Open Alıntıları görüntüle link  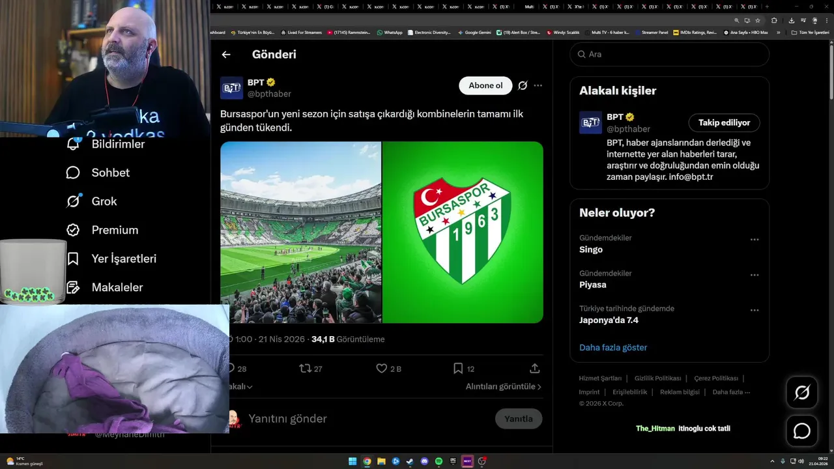(503, 386)
